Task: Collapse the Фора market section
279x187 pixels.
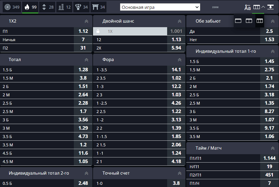Action: click(180, 60)
